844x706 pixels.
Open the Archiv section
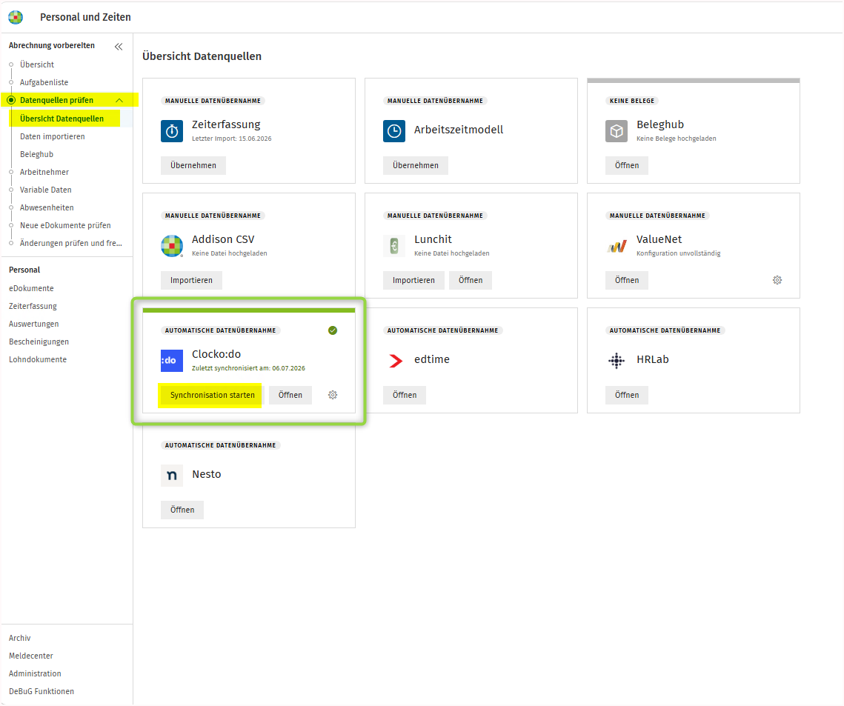pos(20,638)
